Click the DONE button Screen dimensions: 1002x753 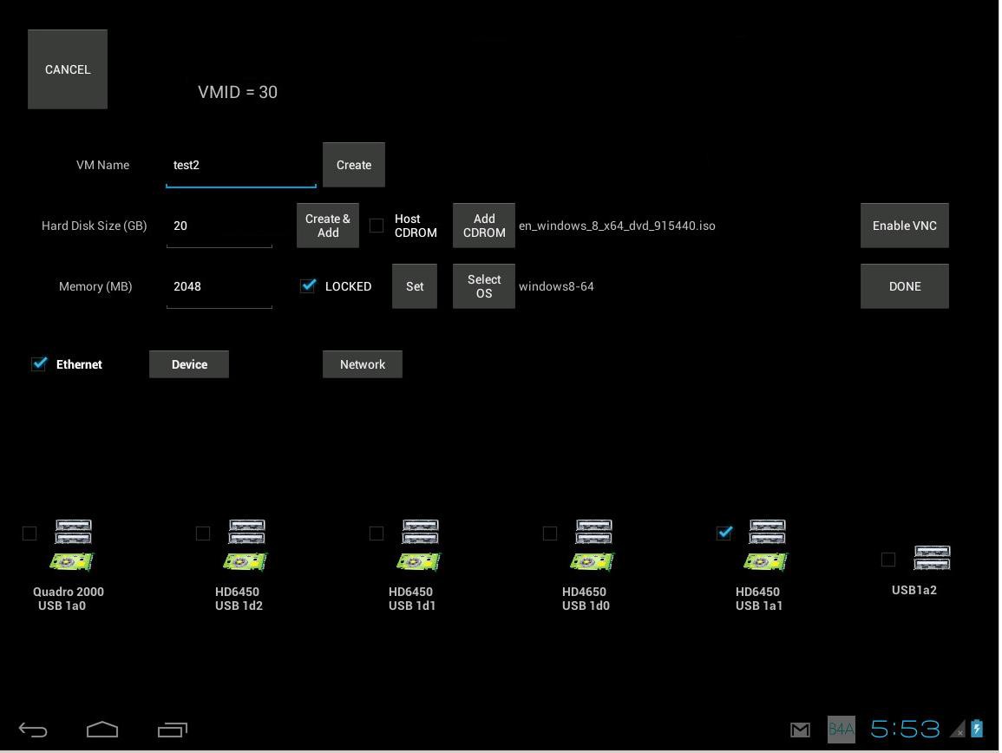click(x=905, y=286)
